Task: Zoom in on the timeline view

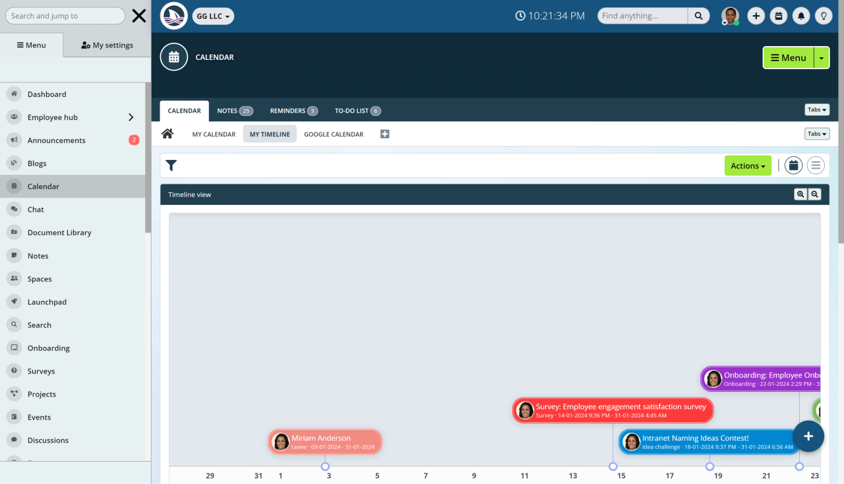Action: [x=800, y=194]
